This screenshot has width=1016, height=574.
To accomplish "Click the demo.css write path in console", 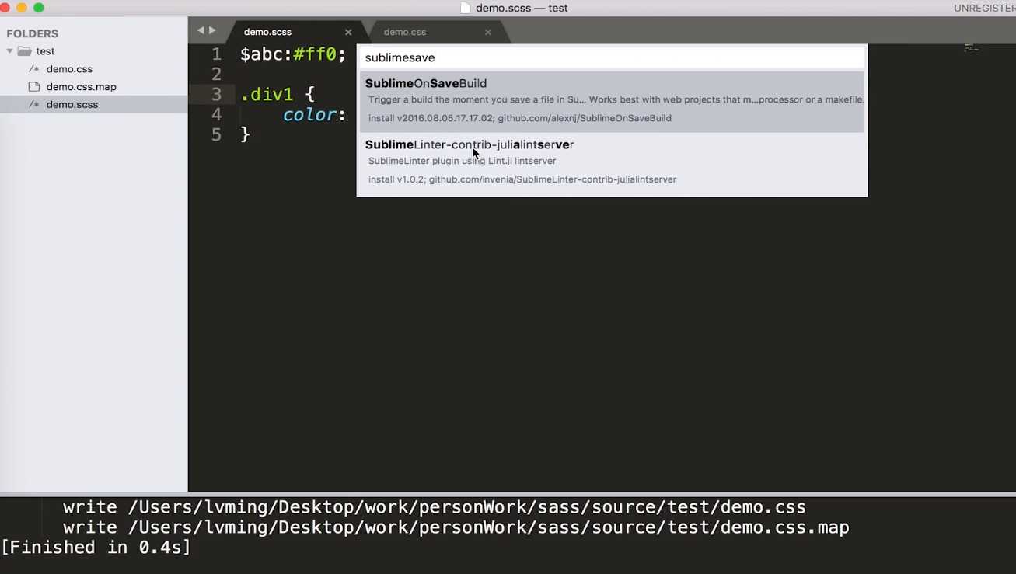I will (466, 507).
